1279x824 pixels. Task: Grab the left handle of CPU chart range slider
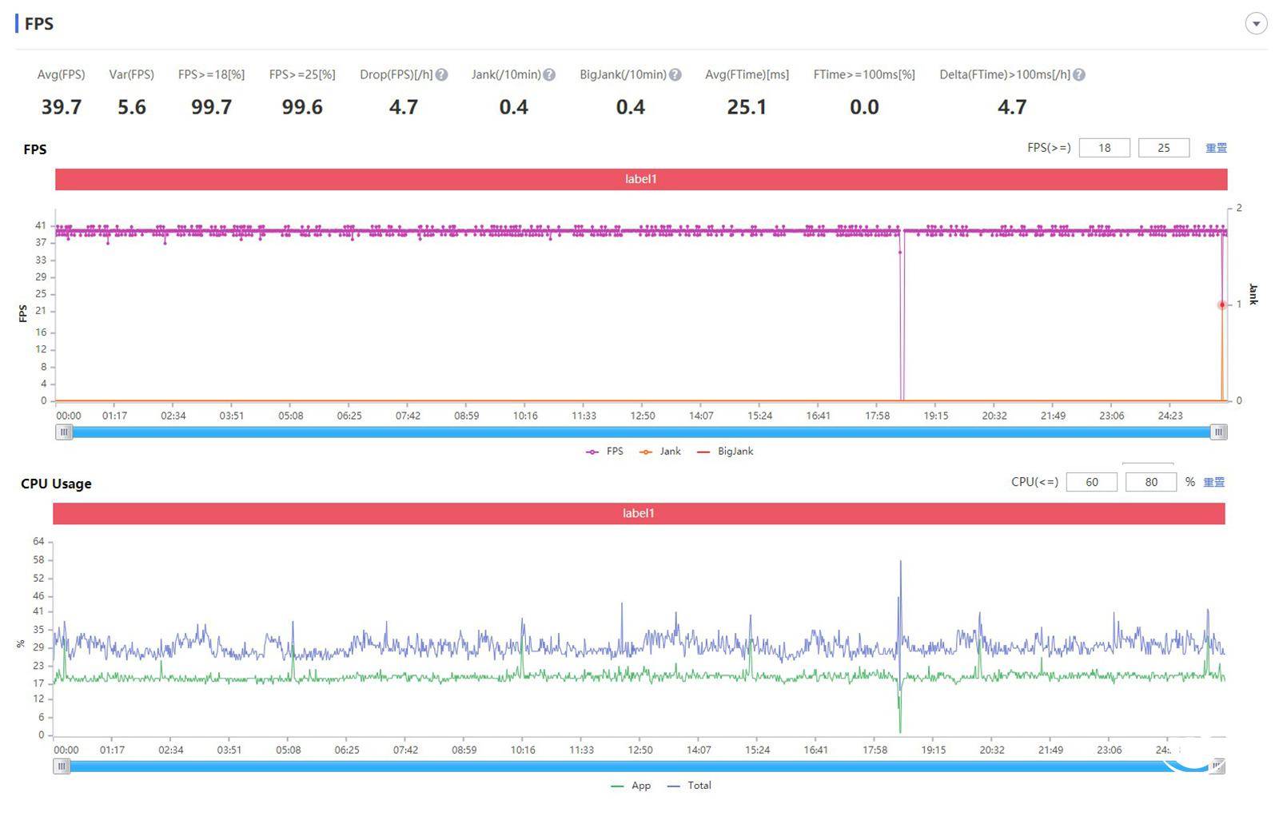coord(62,766)
